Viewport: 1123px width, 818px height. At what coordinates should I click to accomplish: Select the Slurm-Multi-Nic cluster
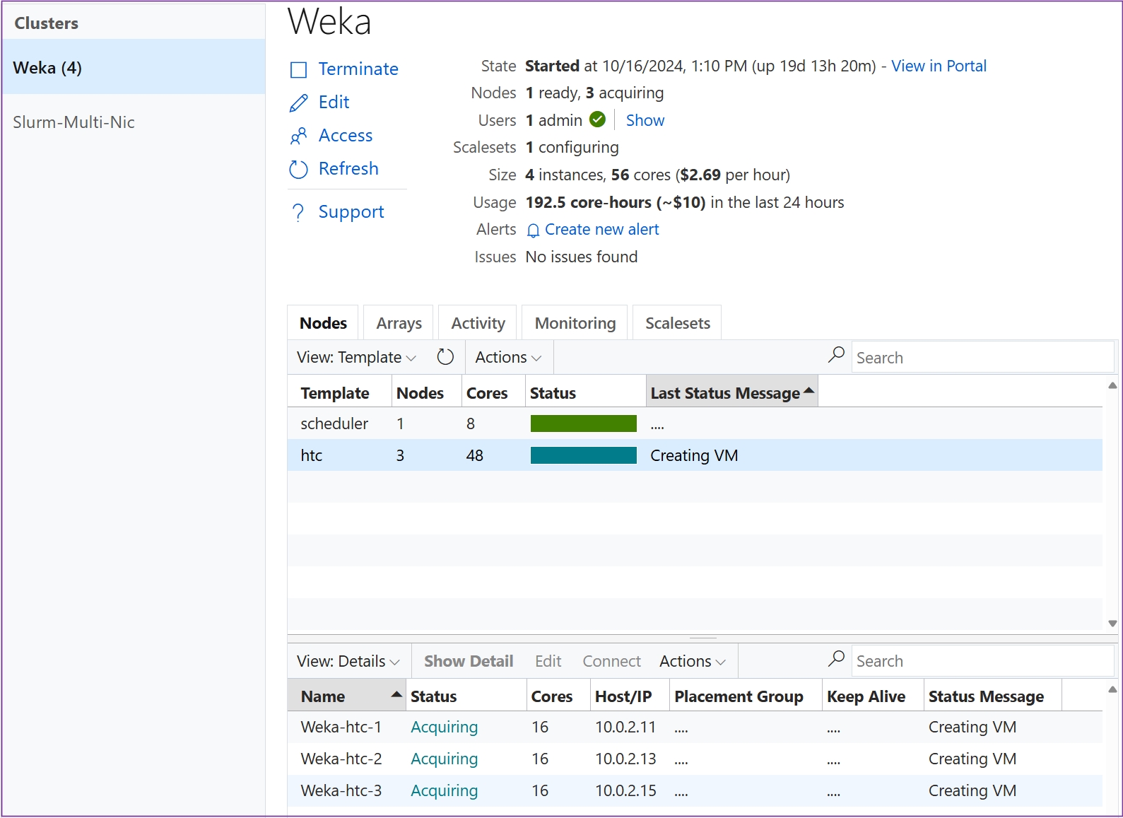click(74, 122)
